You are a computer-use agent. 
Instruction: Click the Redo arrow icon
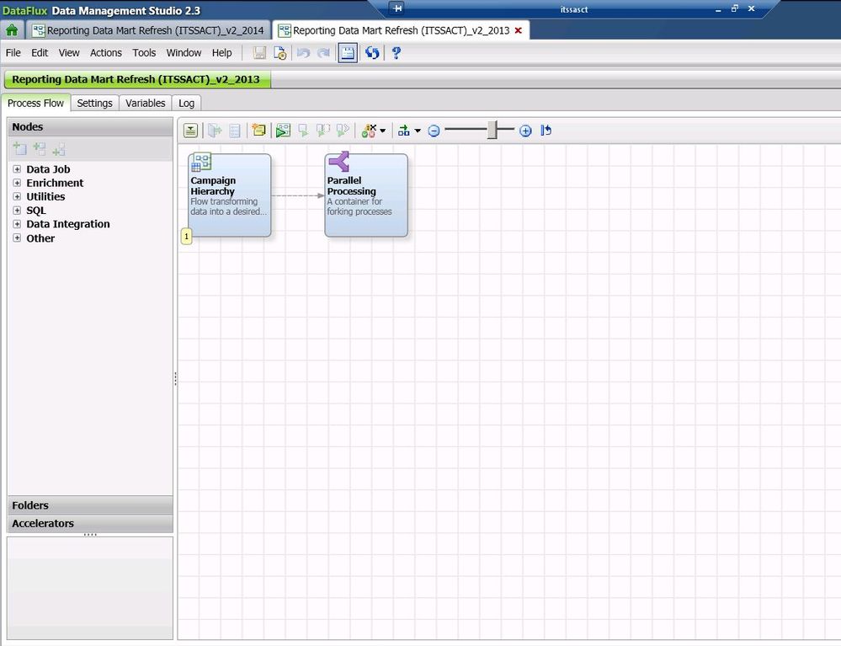click(323, 52)
